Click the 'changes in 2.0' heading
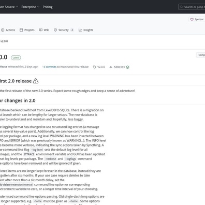 (x=20, y=100)
